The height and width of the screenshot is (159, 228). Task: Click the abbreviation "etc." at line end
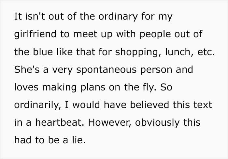pyautogui.click(x=206, y=52)
